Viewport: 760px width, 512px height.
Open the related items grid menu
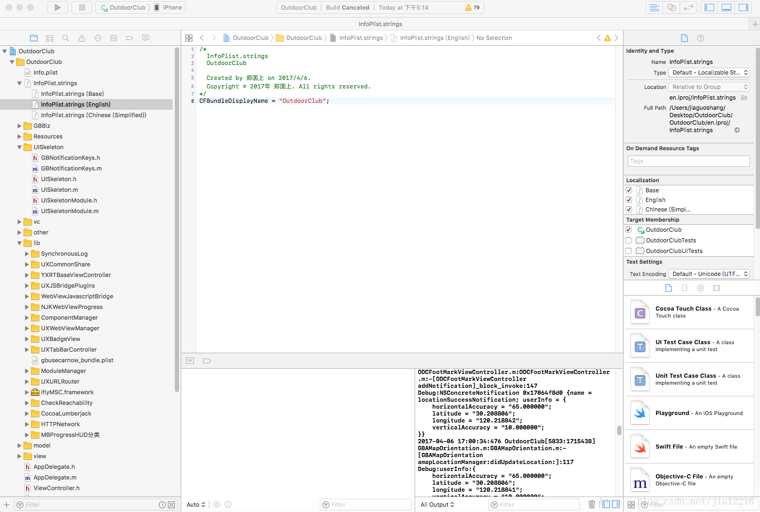189,38
